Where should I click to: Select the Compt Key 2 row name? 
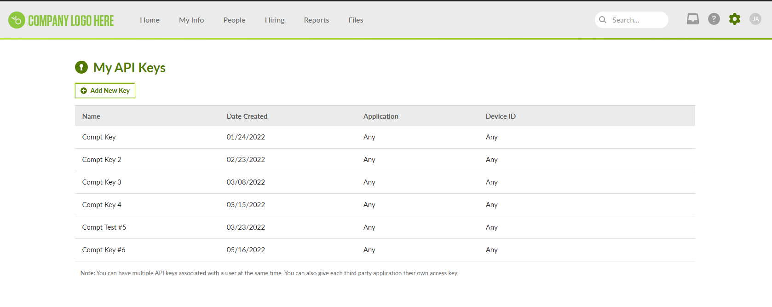pos(102,160)
